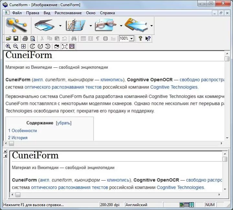The image size is (233, 210).
Task: Click the '2 История' contents link
Action: pos(18,138)
